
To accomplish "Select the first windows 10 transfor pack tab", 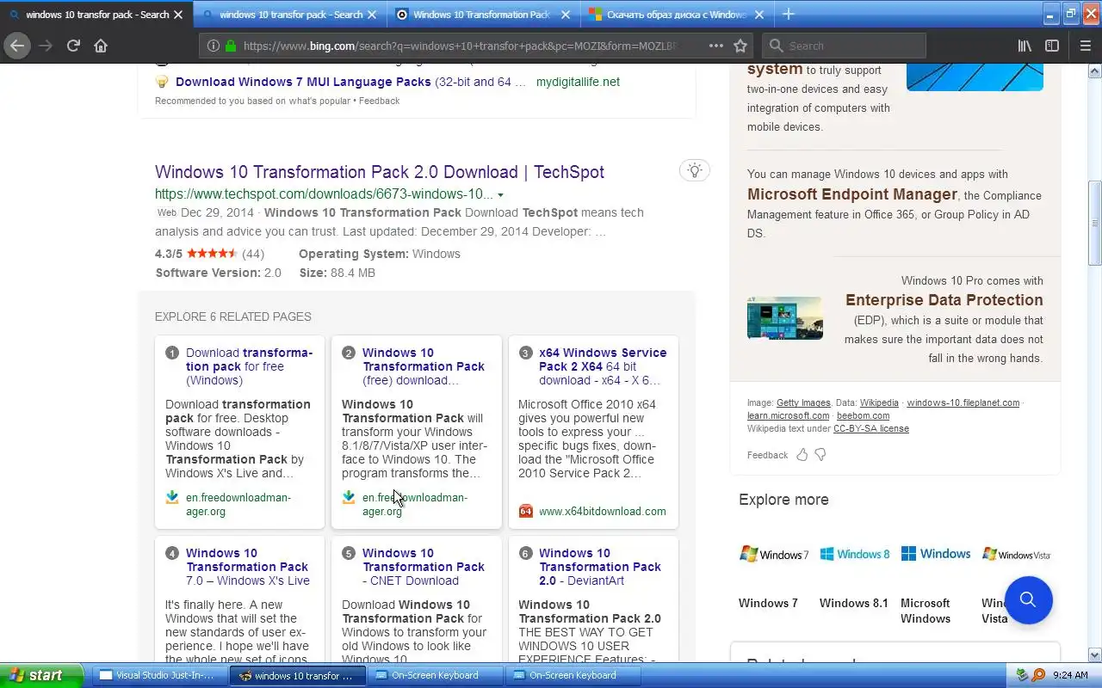I will [96, 15].
